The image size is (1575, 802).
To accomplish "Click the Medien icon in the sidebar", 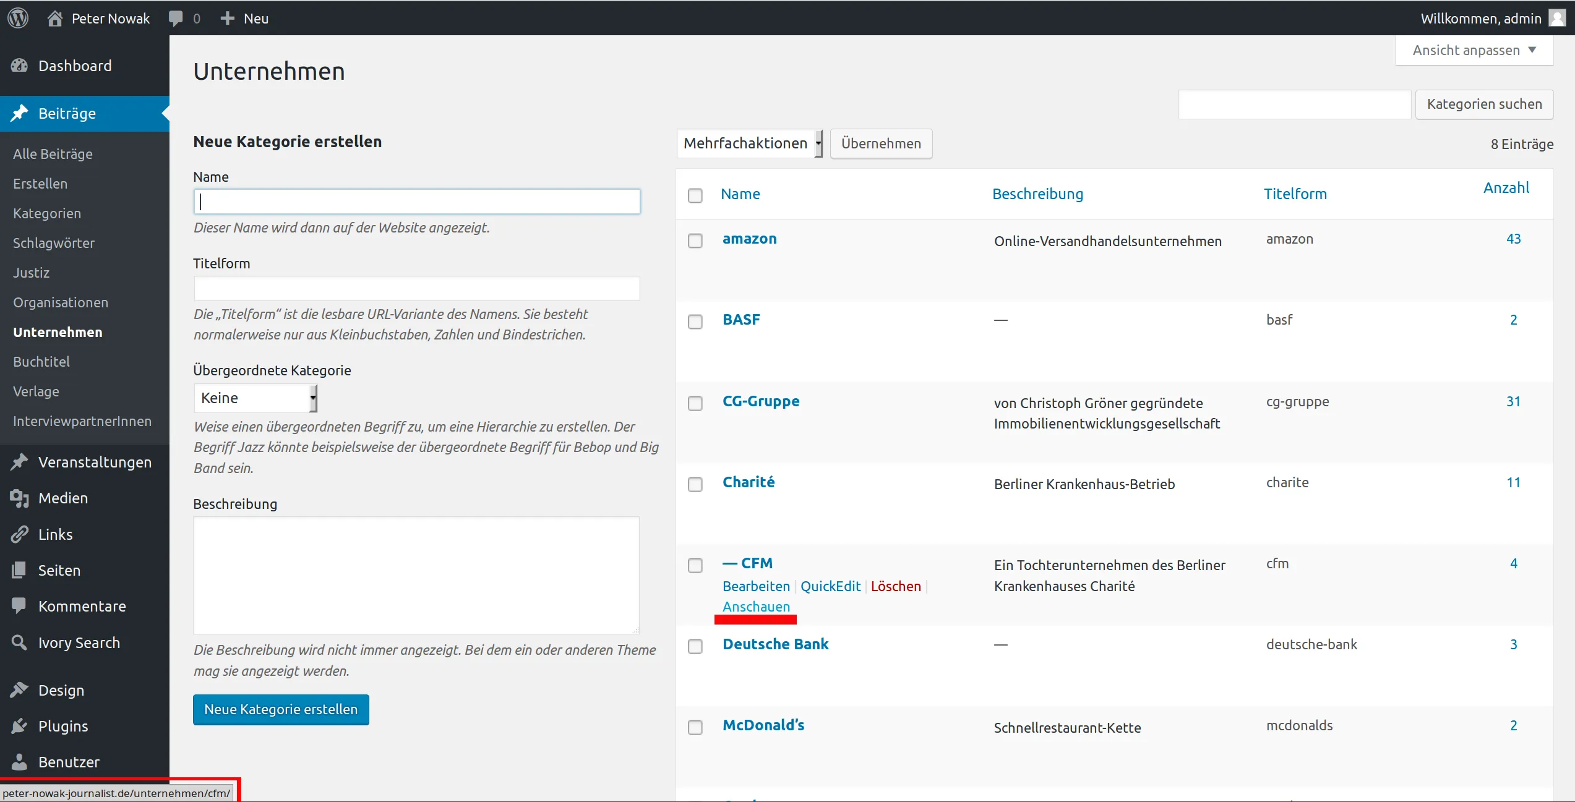I will (x=20, y=498).
